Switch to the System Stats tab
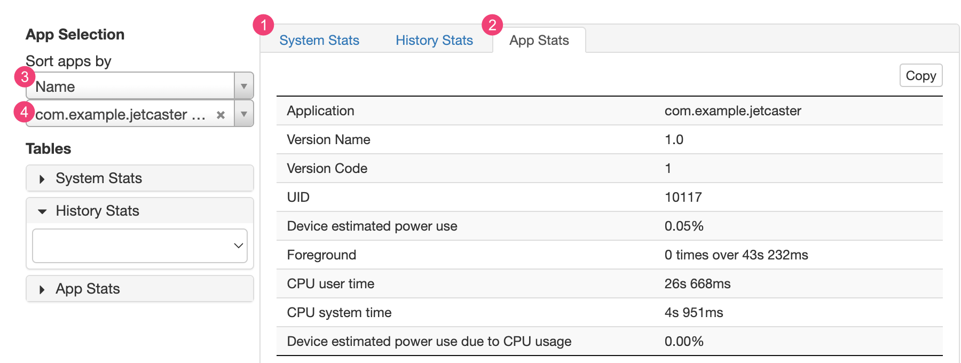 319,41
